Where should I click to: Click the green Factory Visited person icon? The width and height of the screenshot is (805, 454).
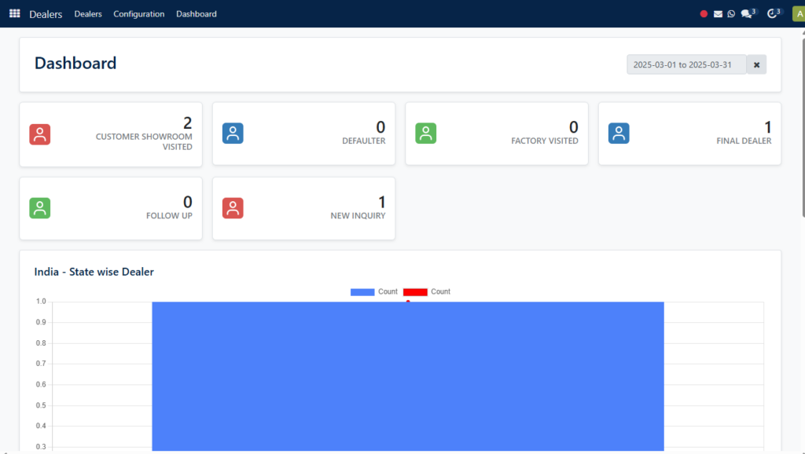(425, 134)
